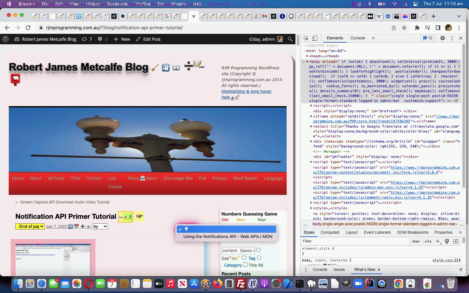Open DevTools settings gear

point(442,38)
